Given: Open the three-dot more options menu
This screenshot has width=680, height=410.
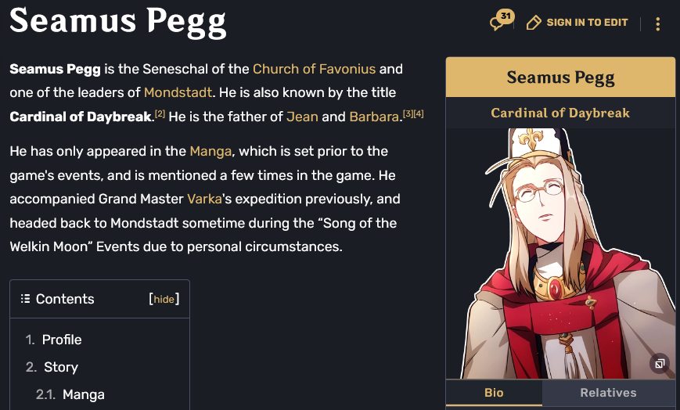Looking at the screenshot, I should pos(657,24).
